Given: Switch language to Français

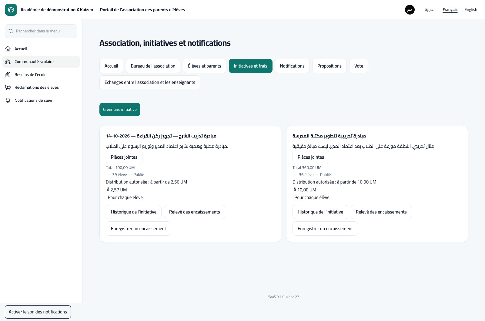Looking at the screenshot, I should 450,10.
